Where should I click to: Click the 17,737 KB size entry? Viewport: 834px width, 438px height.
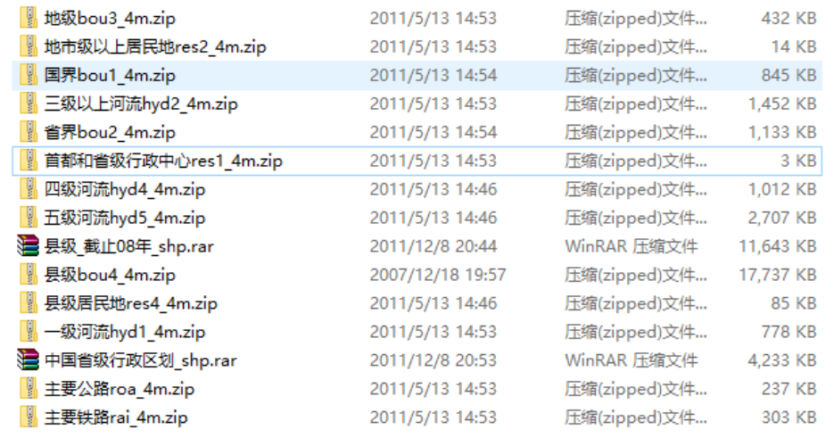click(x=778, y=275)
